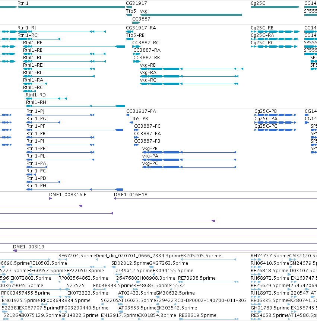The width and height of the screenshot is (317, 321).
Task: Click protein Rtnl1-PH label
Action: coord(36,186)
